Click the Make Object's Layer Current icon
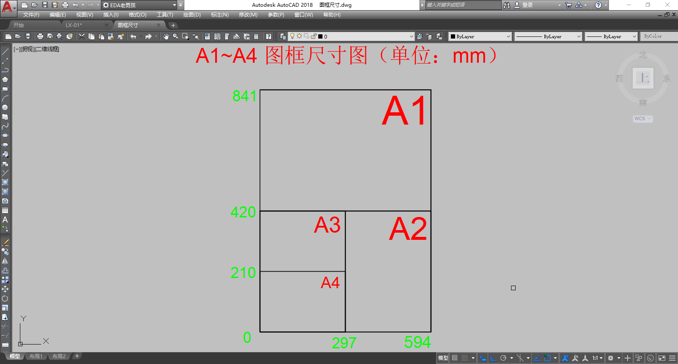The height and width of the screenshot is (364, 678). pos(419,36)
